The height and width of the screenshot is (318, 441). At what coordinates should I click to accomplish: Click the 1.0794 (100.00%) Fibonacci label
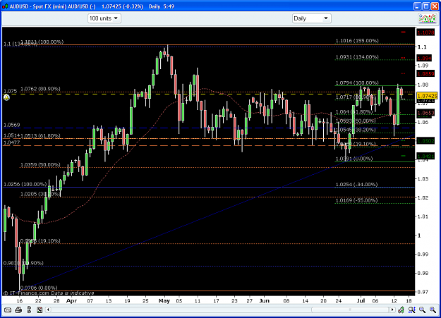pyautogui.click(x=357, y=82)
